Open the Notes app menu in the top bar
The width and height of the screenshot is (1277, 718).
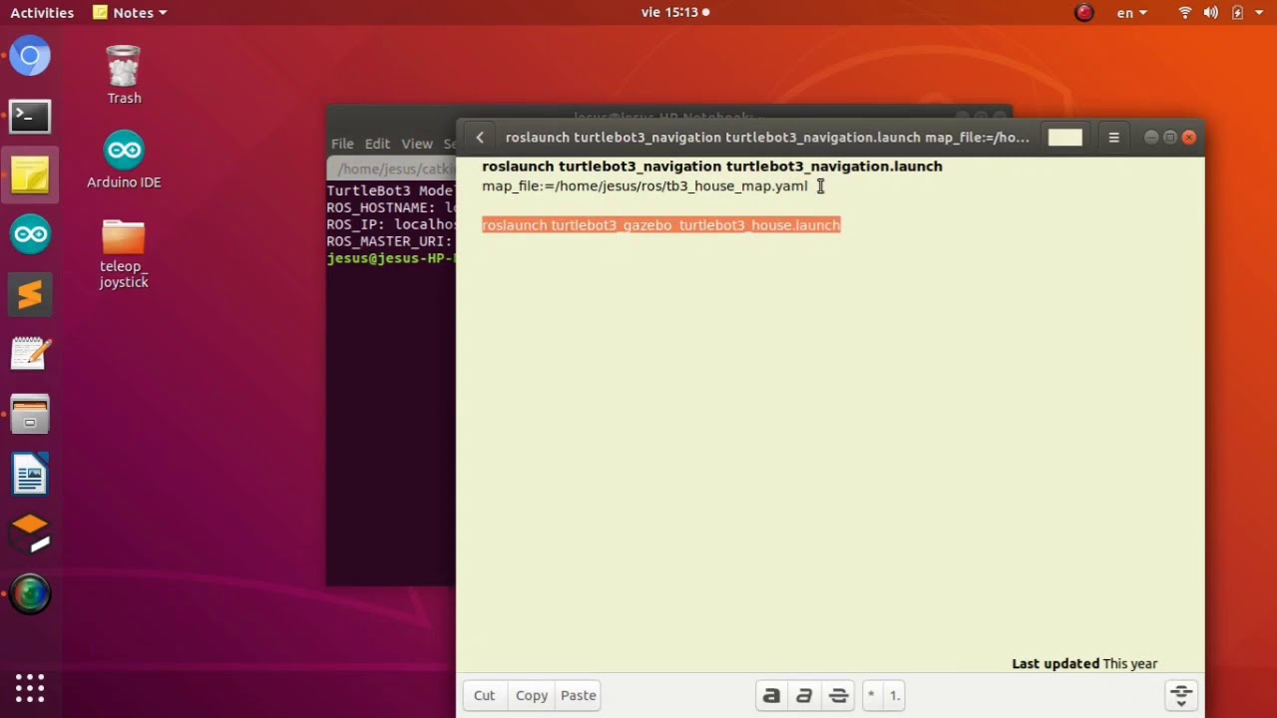click(x=130, y=13)
